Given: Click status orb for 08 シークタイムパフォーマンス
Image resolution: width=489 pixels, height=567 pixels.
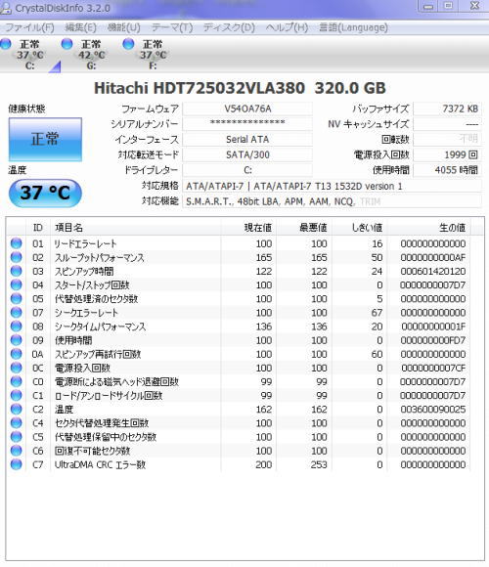Looking at the screenshot, I should [x=17, y=327].
